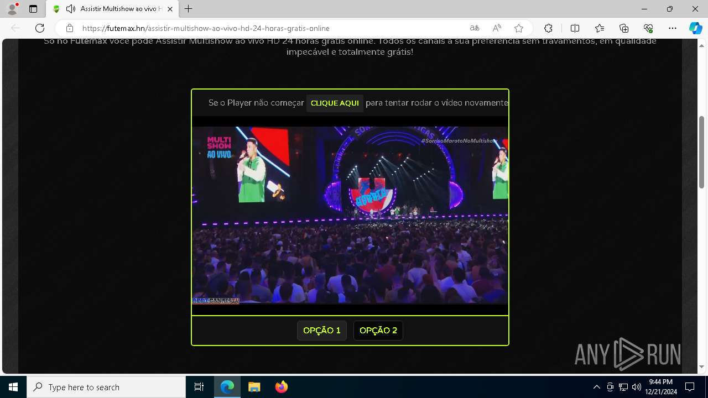This screenshot has width=708, height=398.
Task: Open Microsoft Edge from taskbar
Action: 227,387
